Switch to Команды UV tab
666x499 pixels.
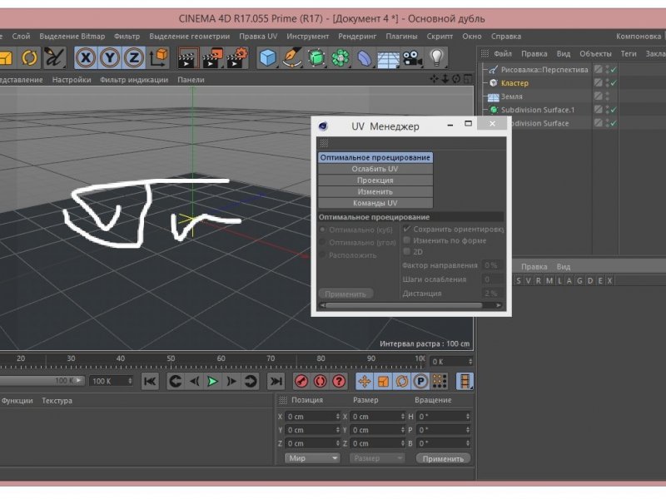(x=375, y=203)
